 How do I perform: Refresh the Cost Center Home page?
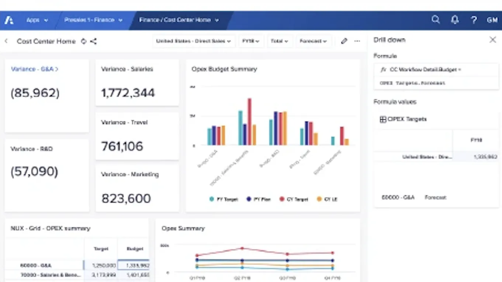(83, 41)
